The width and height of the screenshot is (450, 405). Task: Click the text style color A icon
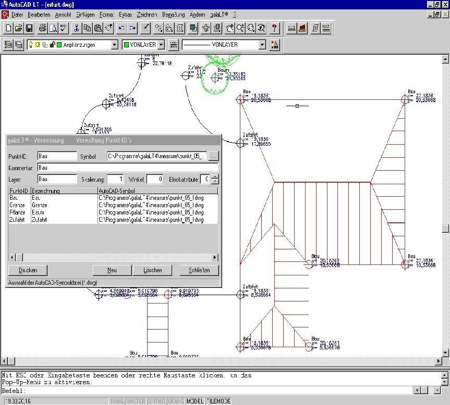tap(274, 45)
